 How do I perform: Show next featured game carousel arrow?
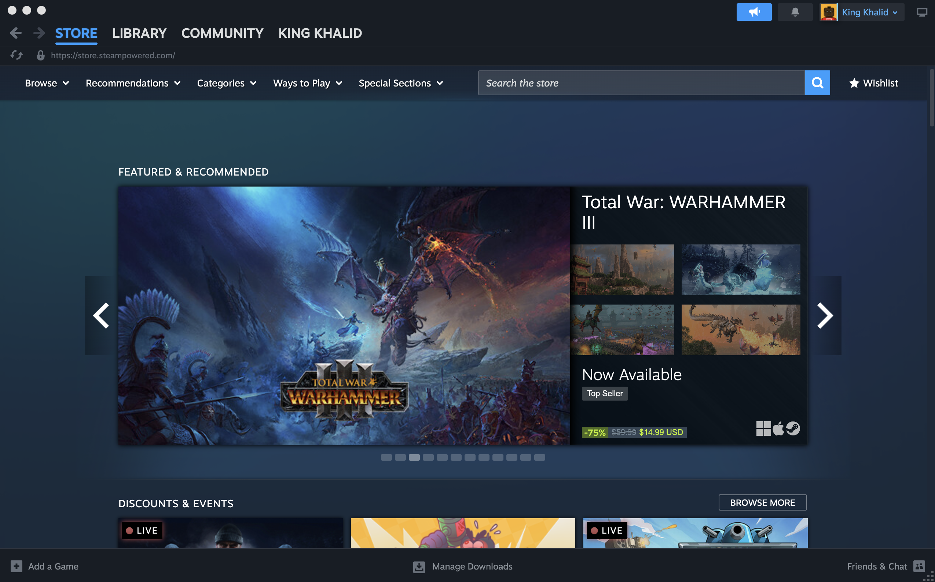point(825,316)
